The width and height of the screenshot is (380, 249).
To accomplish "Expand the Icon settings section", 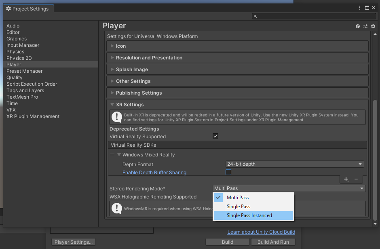I will click(113, 46).
